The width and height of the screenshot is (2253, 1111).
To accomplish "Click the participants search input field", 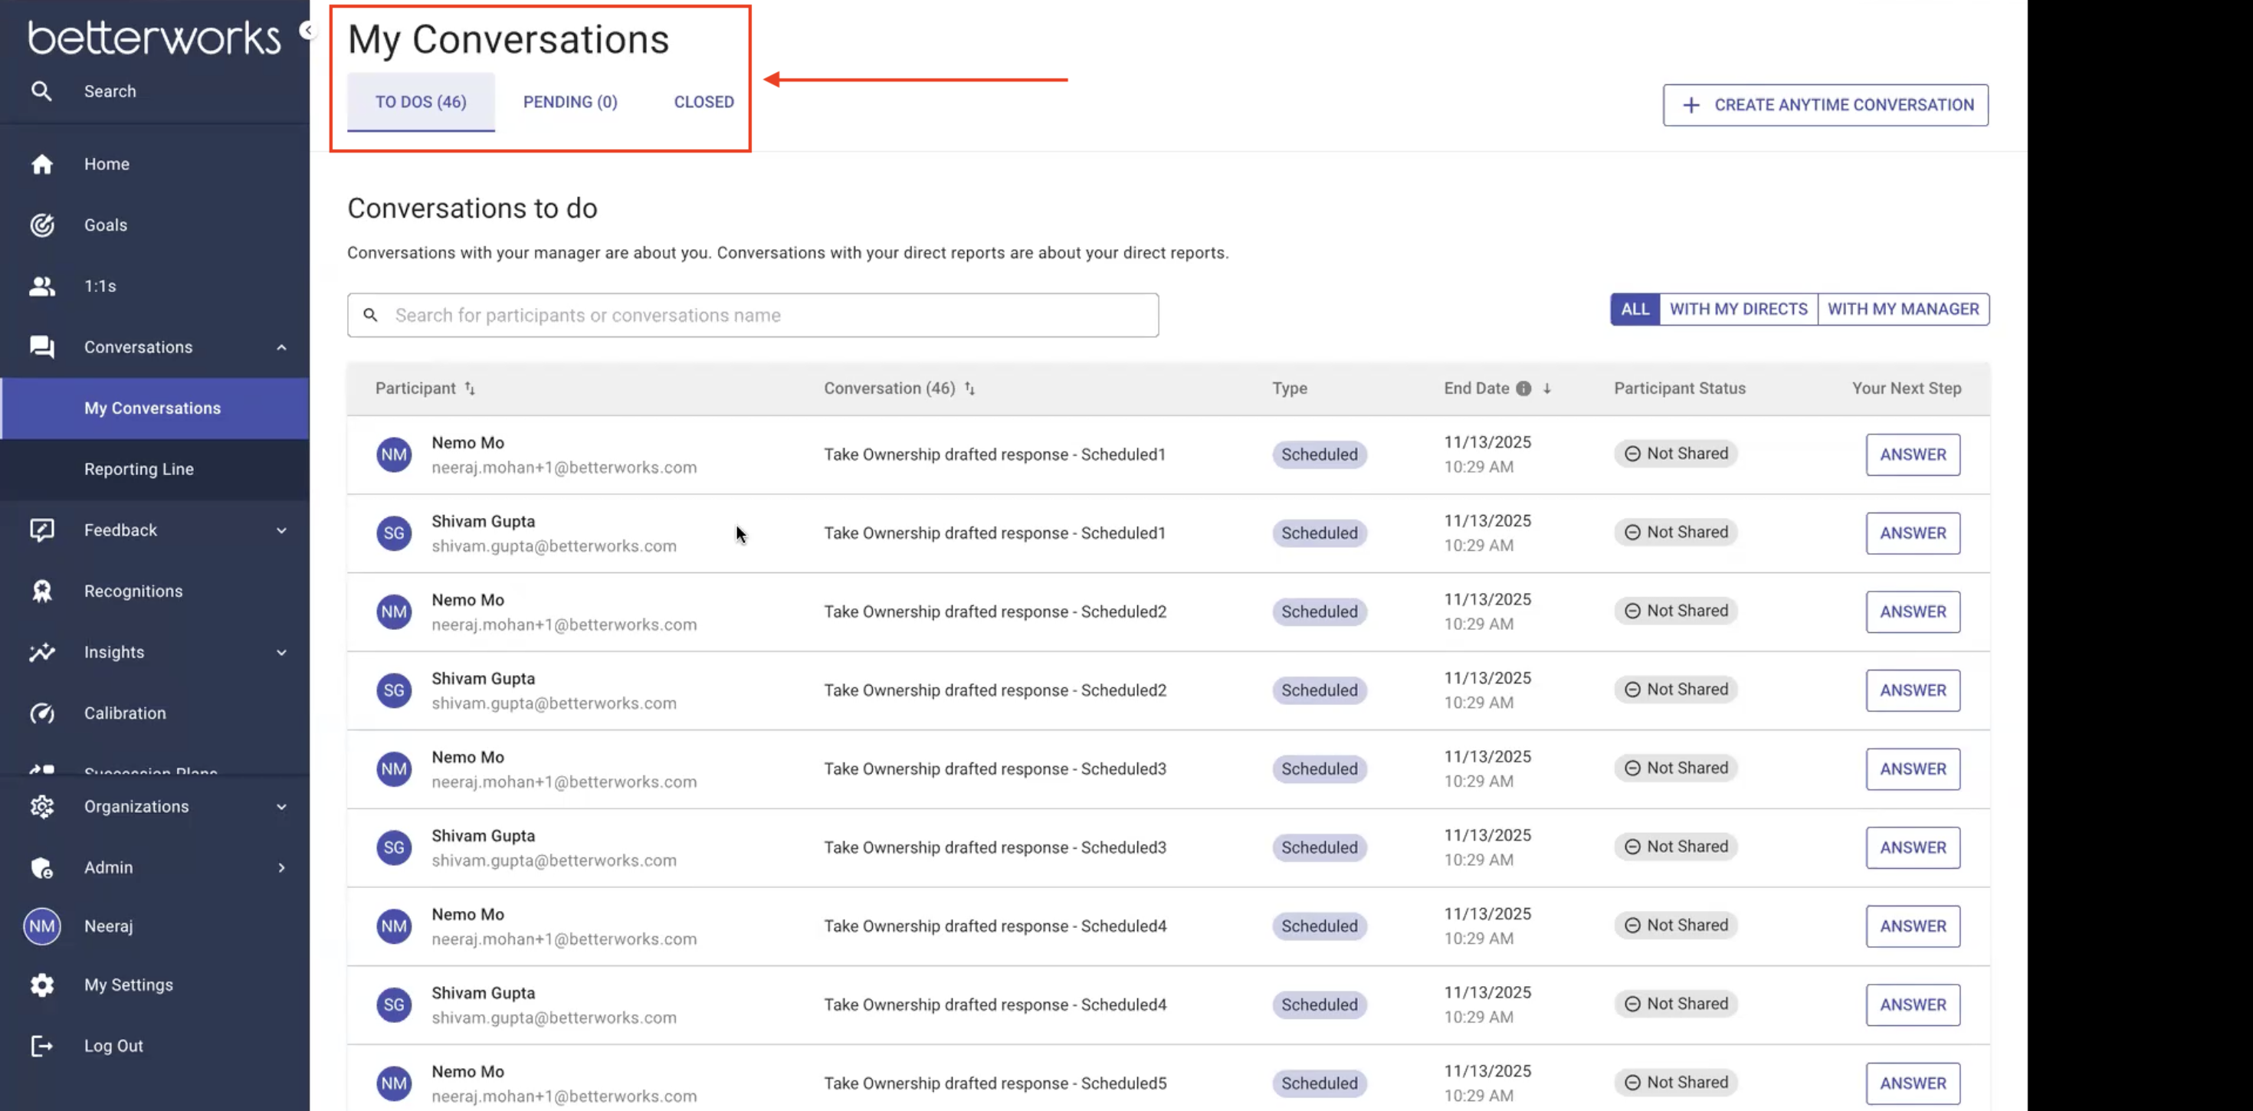I will pos(753,315).
